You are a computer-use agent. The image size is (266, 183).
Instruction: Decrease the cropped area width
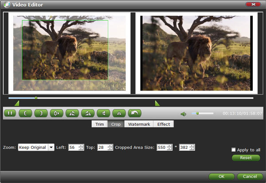169,149
